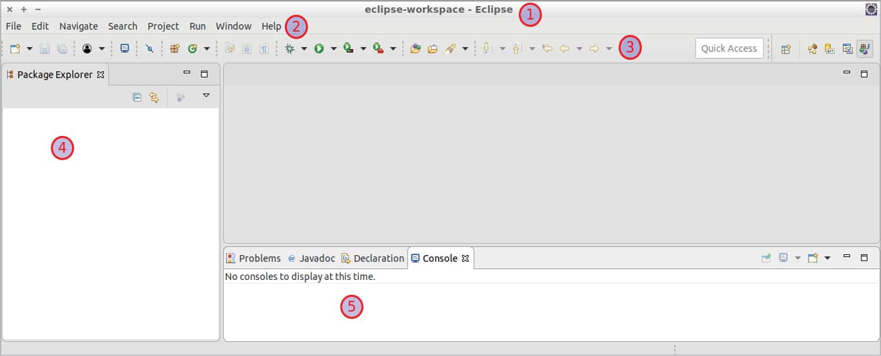Toggle Skip All Breakpoints icon
881x356 pixels.
point(150,48)
